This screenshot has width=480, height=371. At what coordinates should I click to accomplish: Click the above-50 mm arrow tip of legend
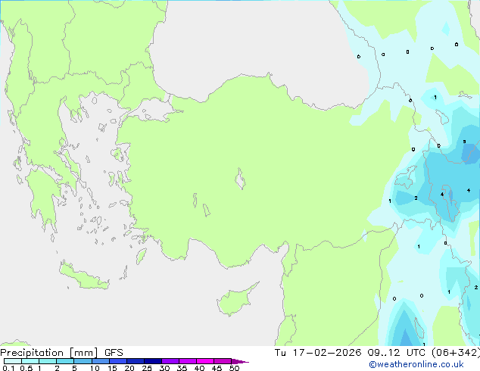(240, 361)
